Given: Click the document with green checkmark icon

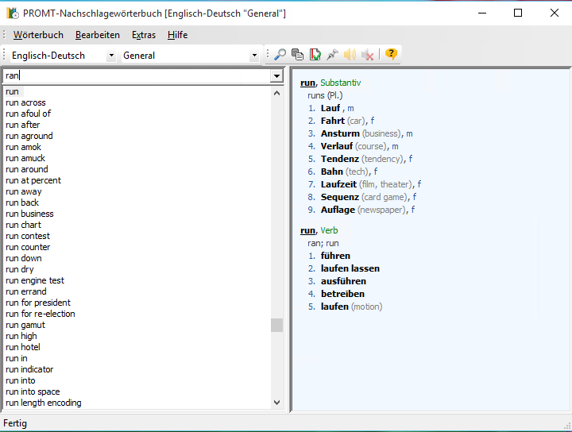Looking at the screenshot, I should tap(315, 55).
